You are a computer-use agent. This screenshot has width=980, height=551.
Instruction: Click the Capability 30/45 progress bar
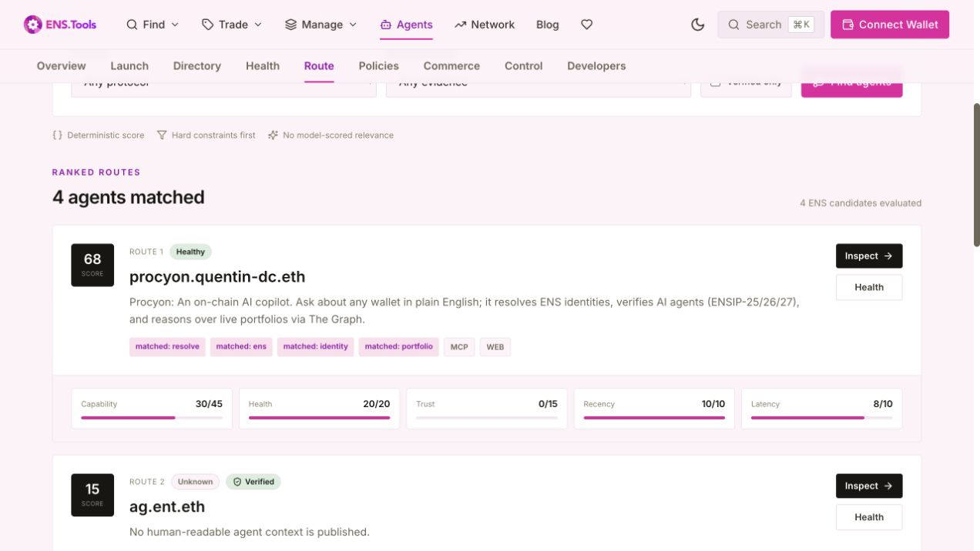[152, 418]
